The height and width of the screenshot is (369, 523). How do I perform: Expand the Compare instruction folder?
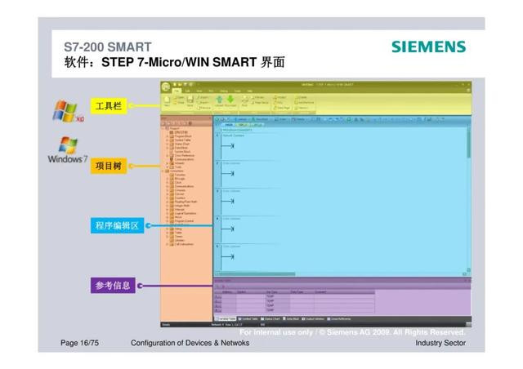pyautogui.click(x=167, y=190)
